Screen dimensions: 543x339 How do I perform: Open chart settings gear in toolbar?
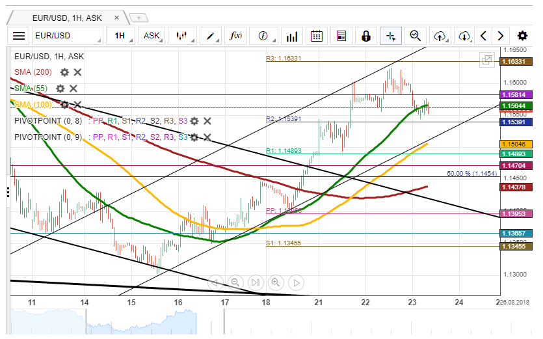pyautogui.click(x=522, y=36)
